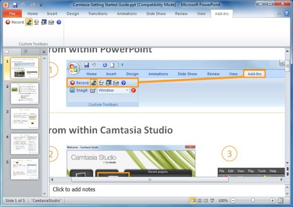
Task: Open Microsoft PowerPoint Help icon
Action: tap(286, 14)
